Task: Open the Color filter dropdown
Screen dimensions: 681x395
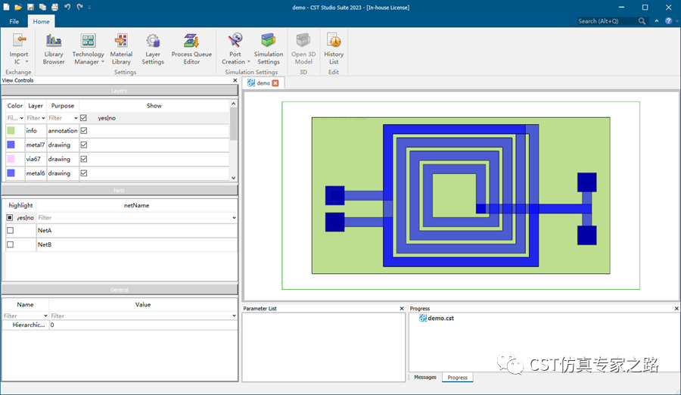Action: [x=21, y=118]
